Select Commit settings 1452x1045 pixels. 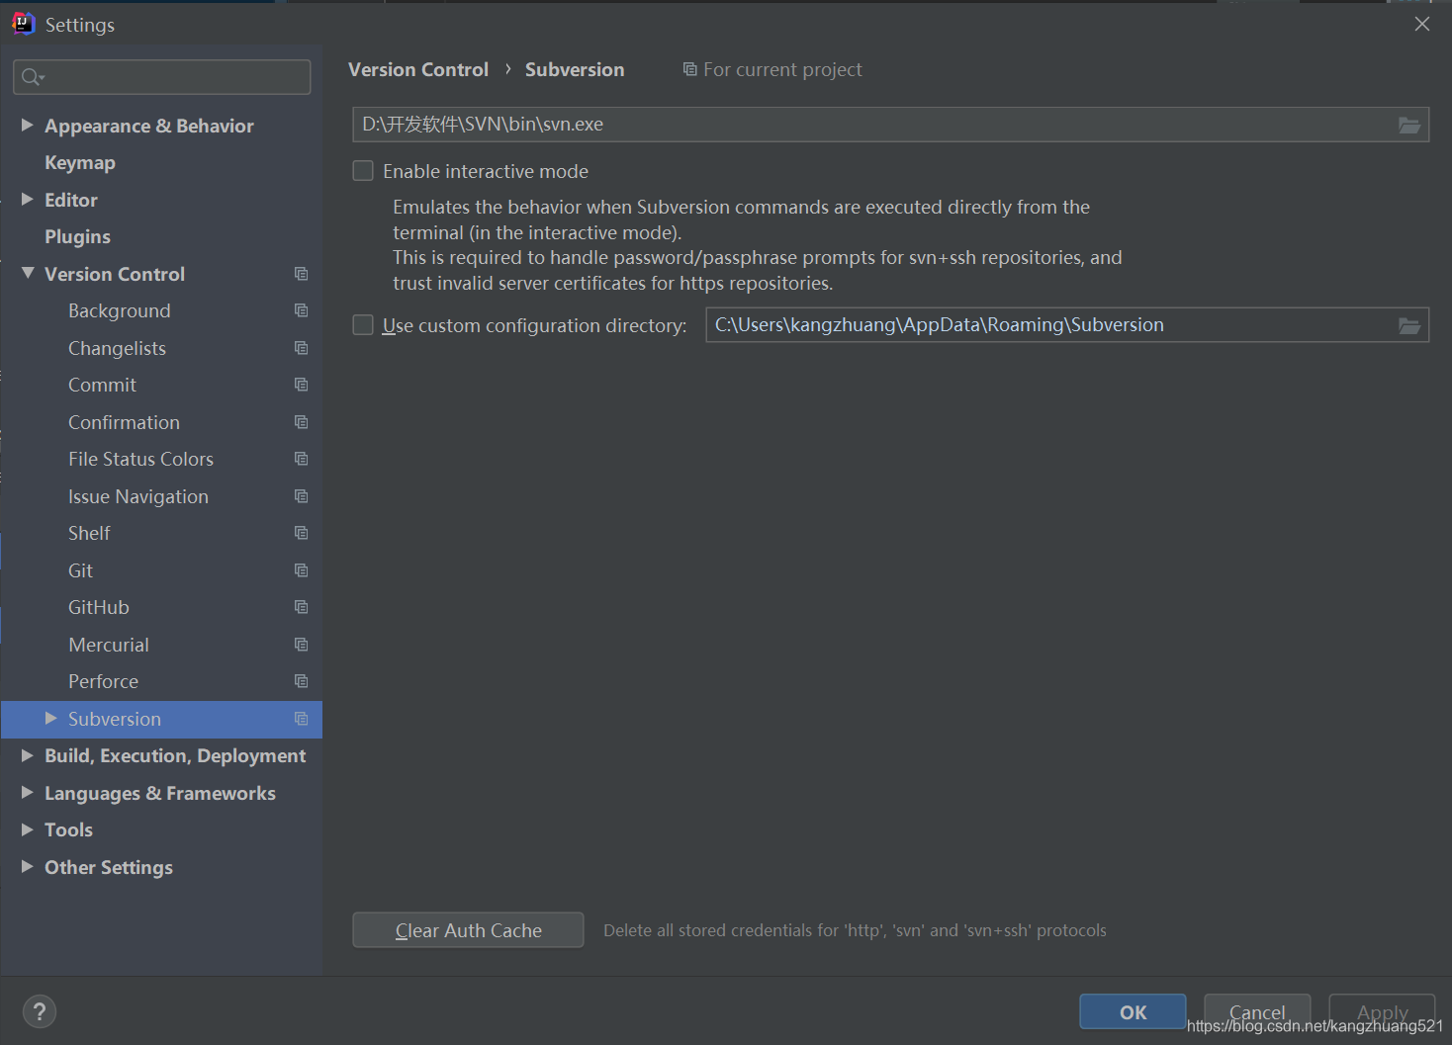click(102, 385)
